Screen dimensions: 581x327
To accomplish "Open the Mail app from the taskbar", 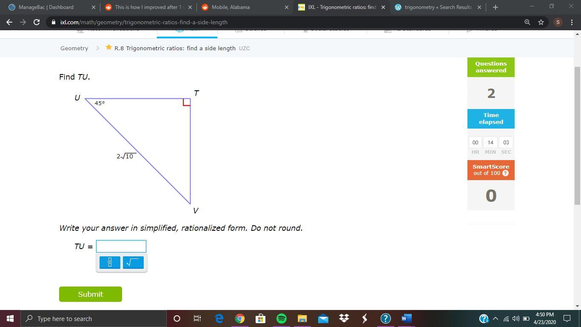I will tap(323, 318).
